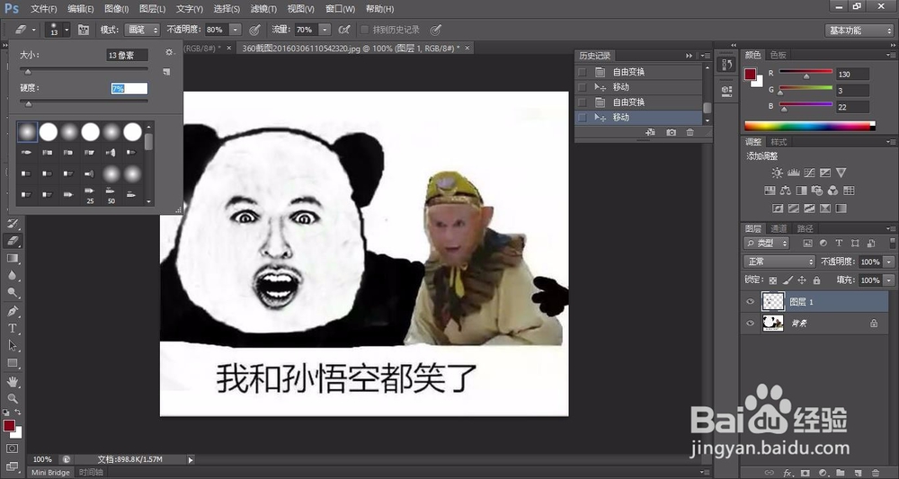Screen dimensions: 899x479
Task: Toggle lock all padlock icon
Action: click(816, 280)
